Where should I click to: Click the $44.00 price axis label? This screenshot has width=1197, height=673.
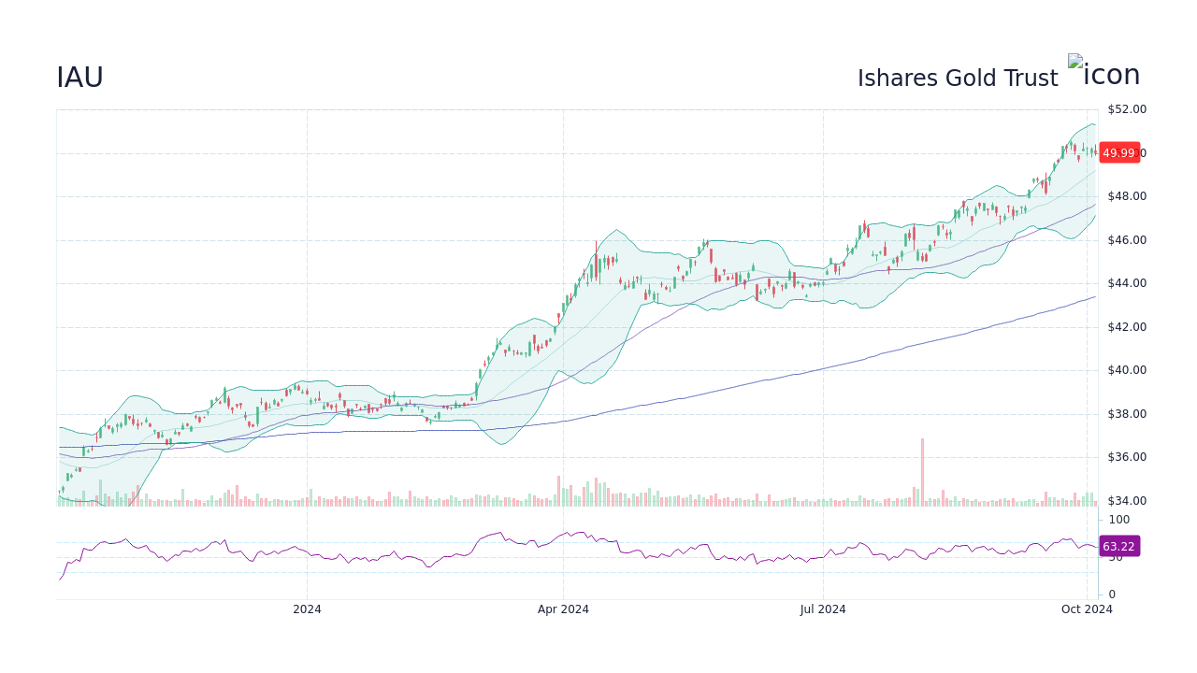point(1127,283)
